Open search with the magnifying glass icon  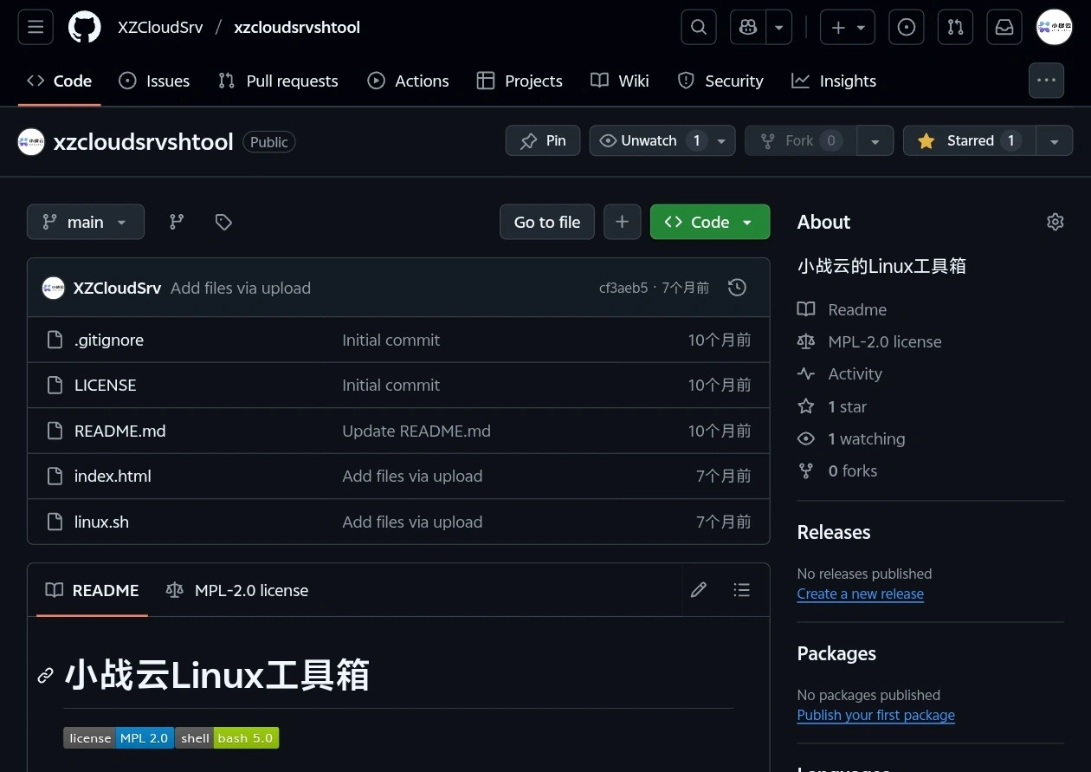point(698,27)
